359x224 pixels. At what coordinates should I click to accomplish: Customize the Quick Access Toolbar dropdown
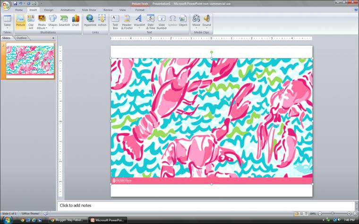coord(41,3)
